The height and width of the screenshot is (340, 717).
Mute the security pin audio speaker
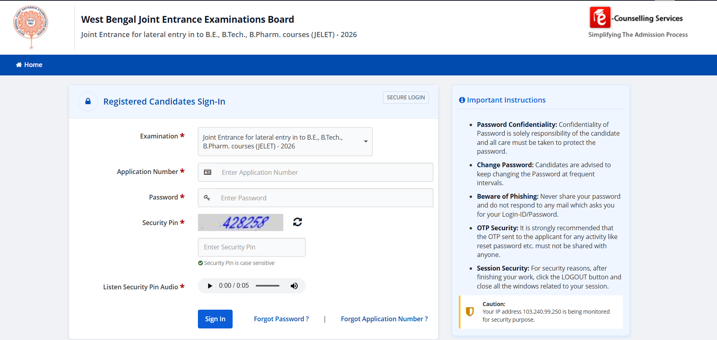pos(294,286)
